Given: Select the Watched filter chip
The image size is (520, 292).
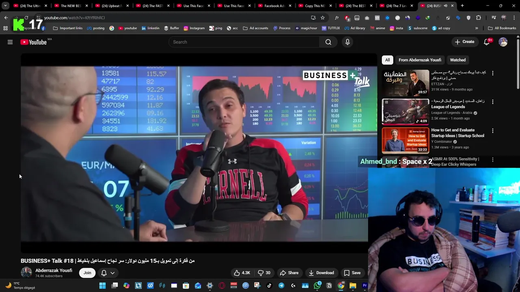Looking at the screenshot, I should [x=457, y=60].
